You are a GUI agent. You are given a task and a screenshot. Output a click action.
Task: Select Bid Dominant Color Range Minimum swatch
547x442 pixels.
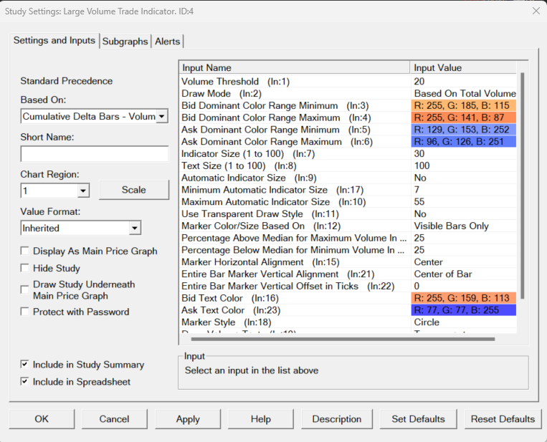(463, 105)
